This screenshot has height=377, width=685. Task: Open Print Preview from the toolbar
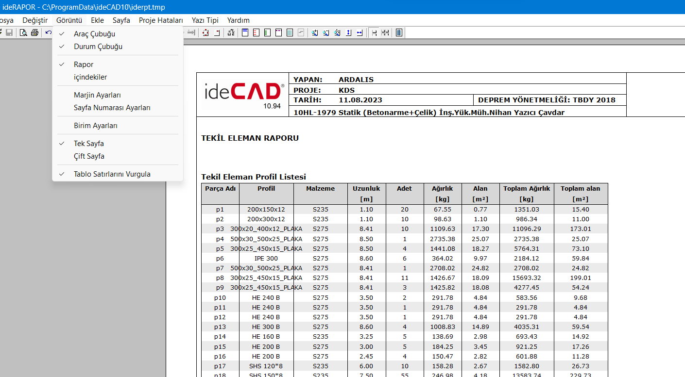tap(23, 33)
